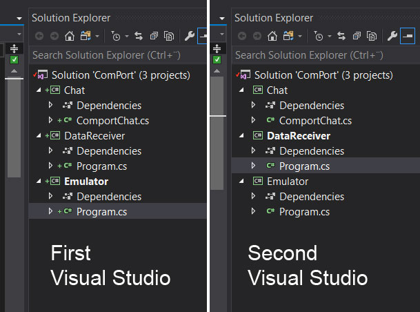Select ComportChat.cs file in first Solution Explorer
Screen dimensions: 420x312
pos(112,121)
